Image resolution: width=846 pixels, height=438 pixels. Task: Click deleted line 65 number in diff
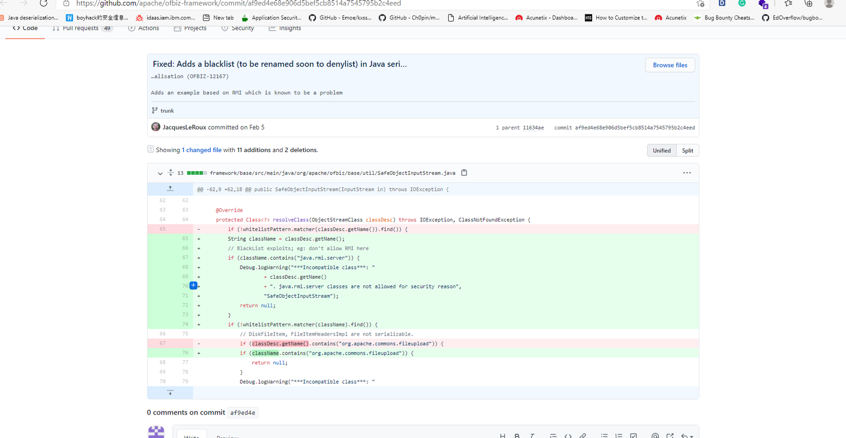click(x=162, y=229)
